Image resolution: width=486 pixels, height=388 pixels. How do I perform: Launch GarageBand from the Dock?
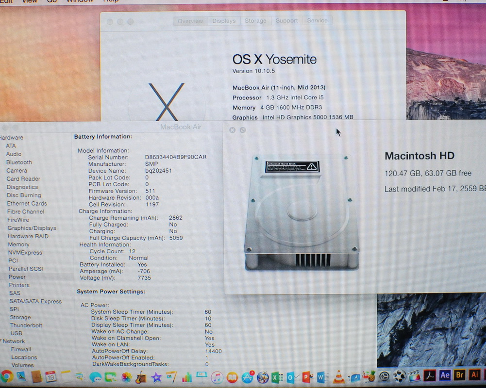[x=141, y=377]
